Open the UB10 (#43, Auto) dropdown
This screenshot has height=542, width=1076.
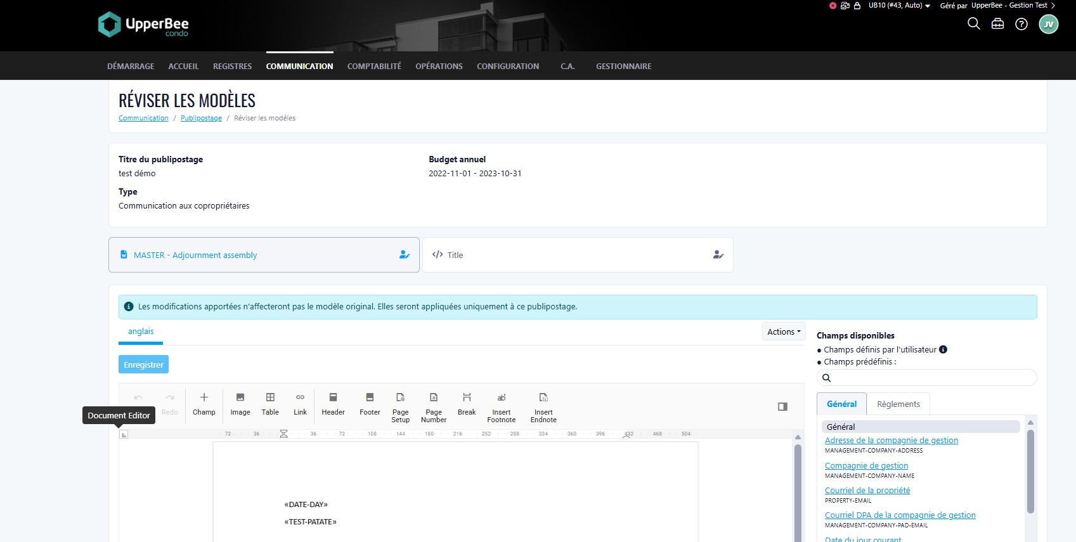pos(899,6)
